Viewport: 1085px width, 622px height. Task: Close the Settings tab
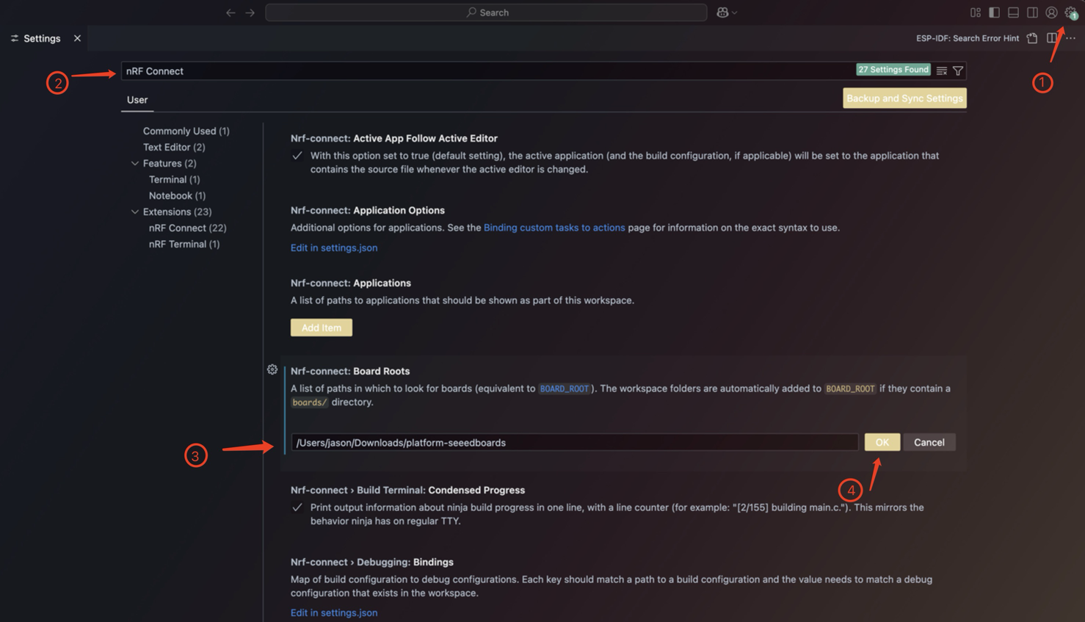[77, 38]
